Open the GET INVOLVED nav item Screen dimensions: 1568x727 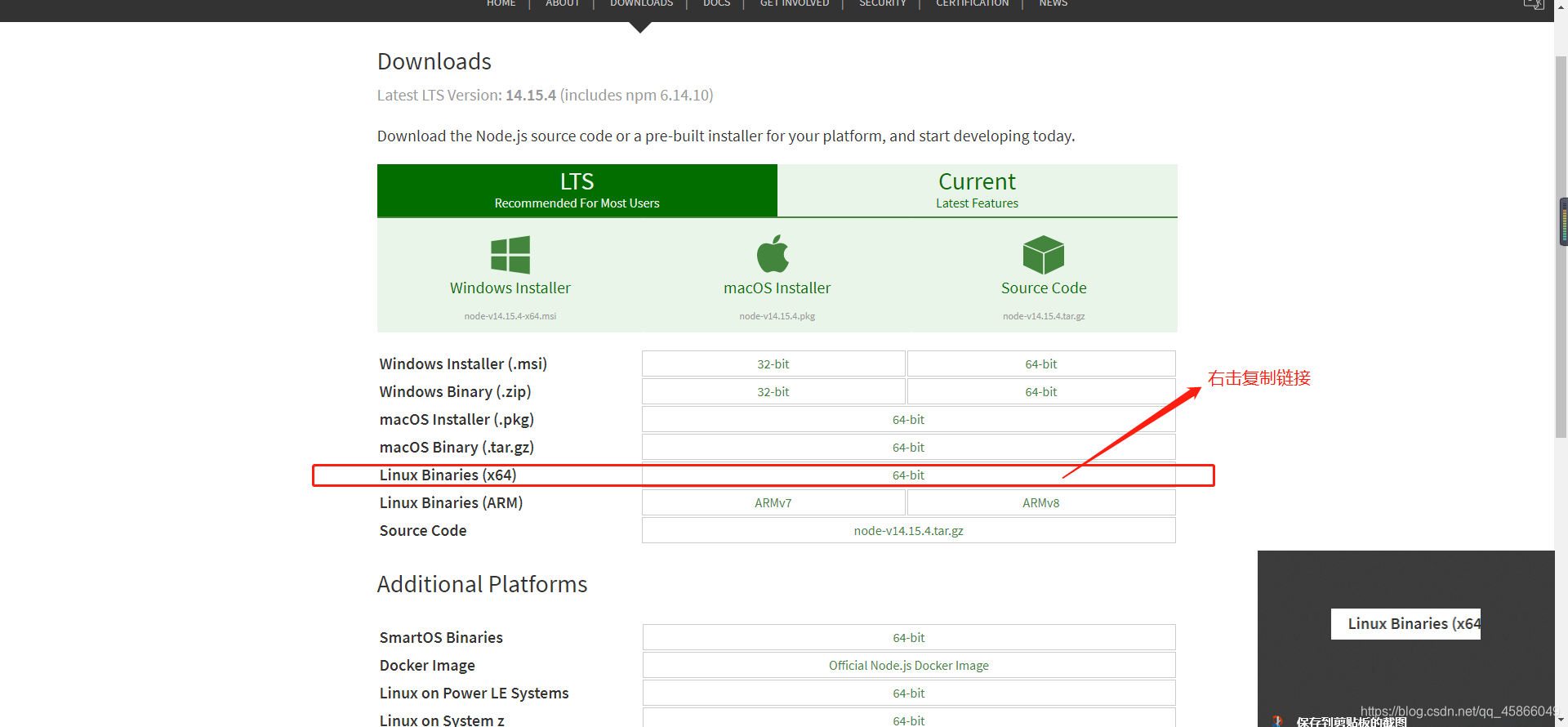pos(795,4)
